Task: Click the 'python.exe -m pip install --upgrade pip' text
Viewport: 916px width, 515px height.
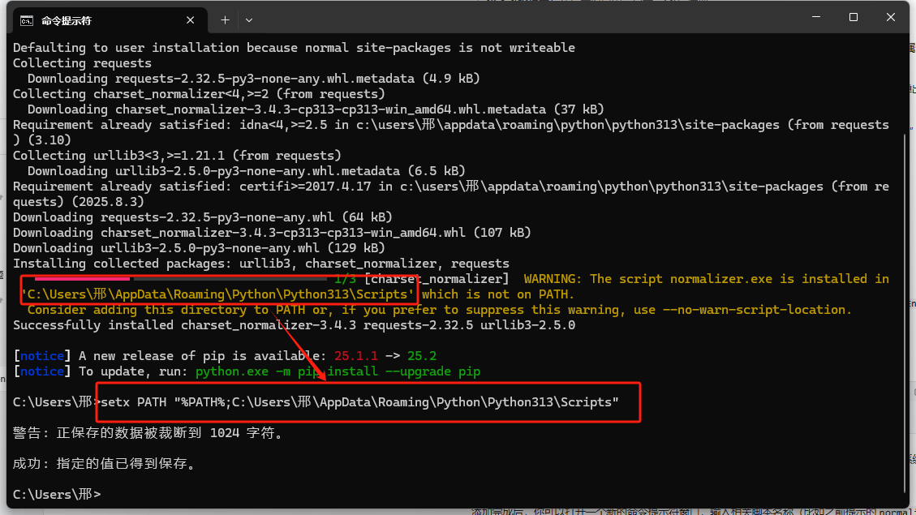Action: click(x=338, y=371)
